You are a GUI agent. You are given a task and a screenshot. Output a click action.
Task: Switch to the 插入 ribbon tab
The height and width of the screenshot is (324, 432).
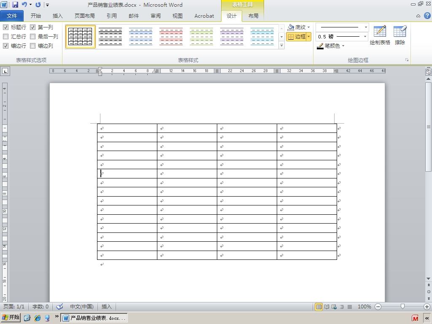(x=57, y=16)
